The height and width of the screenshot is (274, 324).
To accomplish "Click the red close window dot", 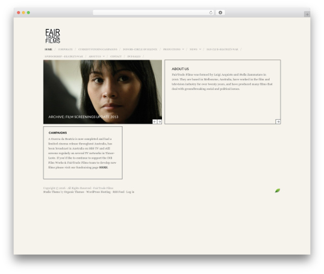I will (x=19, y=12).
